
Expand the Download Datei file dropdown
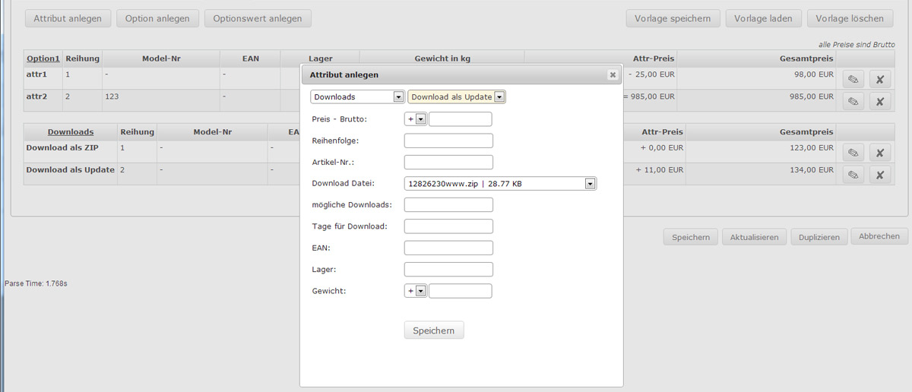590,183
